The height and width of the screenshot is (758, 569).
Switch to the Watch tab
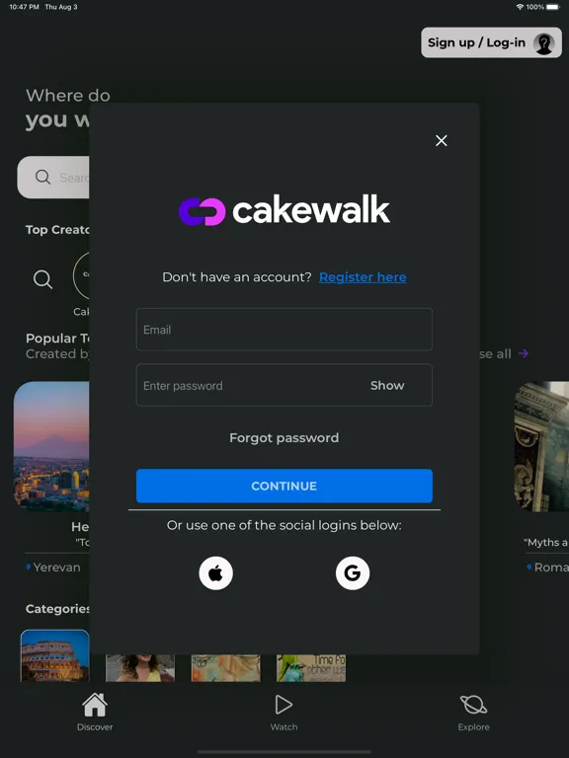tap(284, 712)
